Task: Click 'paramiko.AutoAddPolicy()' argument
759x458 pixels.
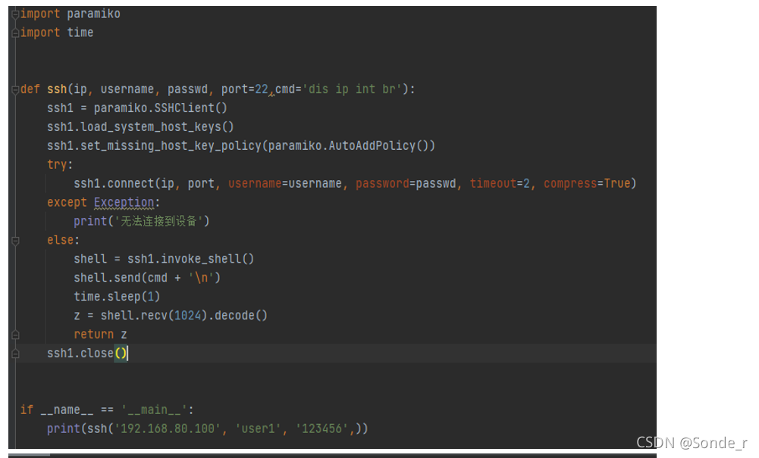Action: 348,146
